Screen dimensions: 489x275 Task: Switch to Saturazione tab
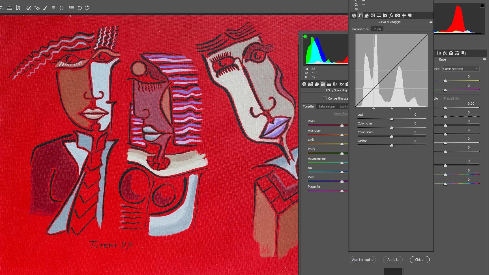(x=326, y=106)
